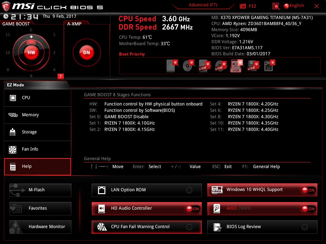Click the HD Audio Controller speaker icon

(x=102, y=208)
